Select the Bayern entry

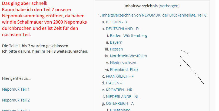[116, 42]
